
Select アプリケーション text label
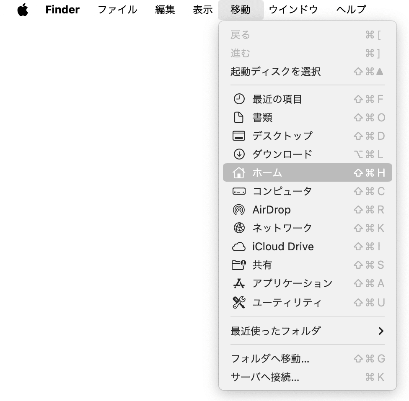[x=293, y=283]
